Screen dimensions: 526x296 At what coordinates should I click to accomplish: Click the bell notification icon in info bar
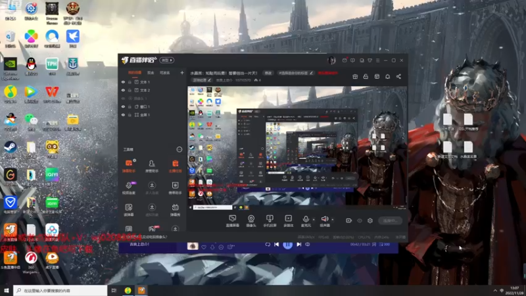pos(387,76)
